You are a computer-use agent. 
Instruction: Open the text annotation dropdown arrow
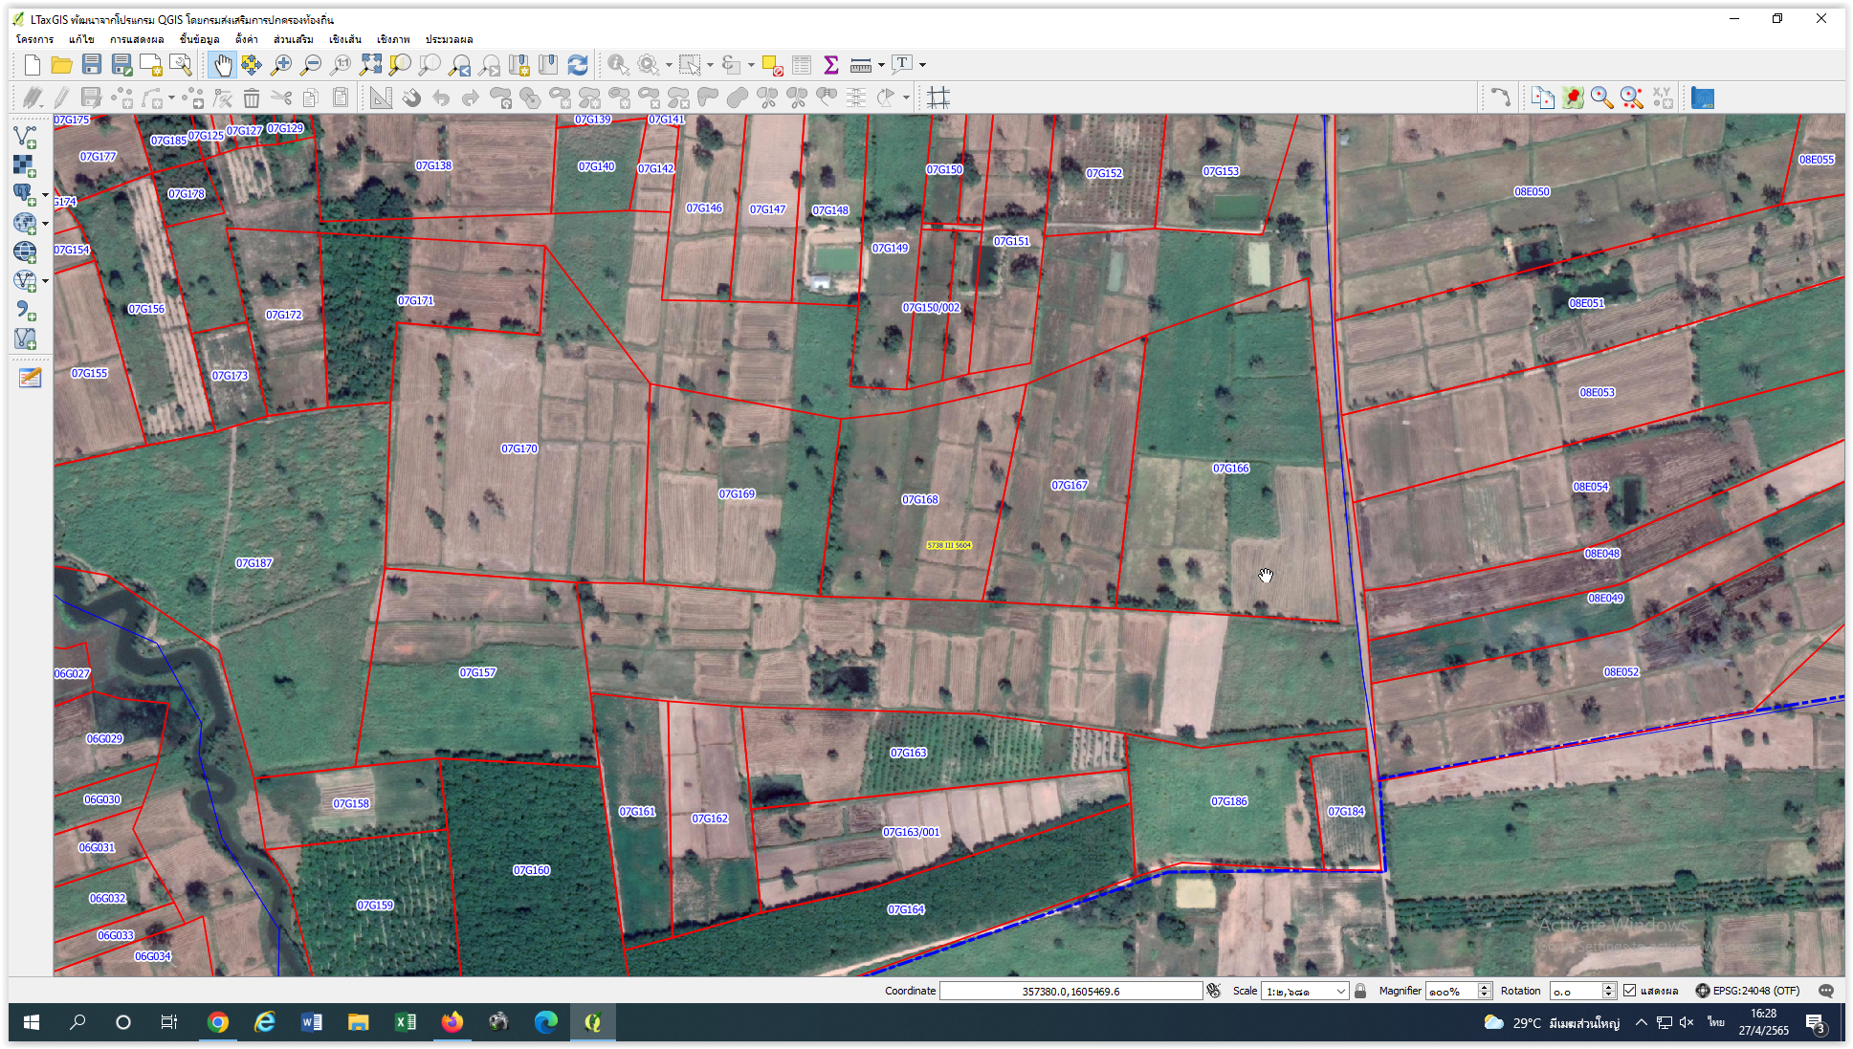(x=922, y=65)
